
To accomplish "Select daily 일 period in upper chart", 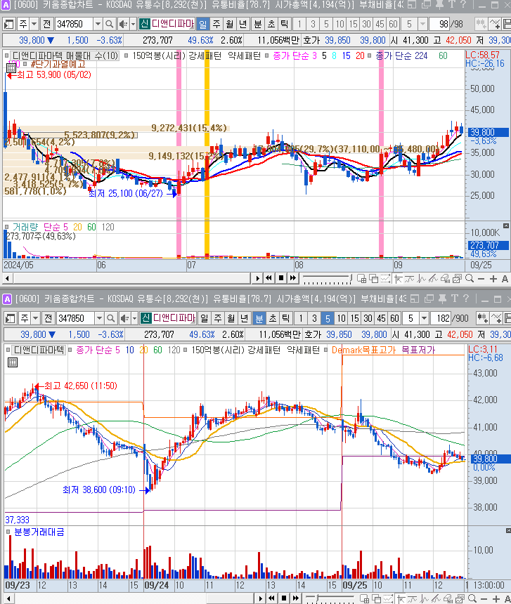I will tap(202, 25).
